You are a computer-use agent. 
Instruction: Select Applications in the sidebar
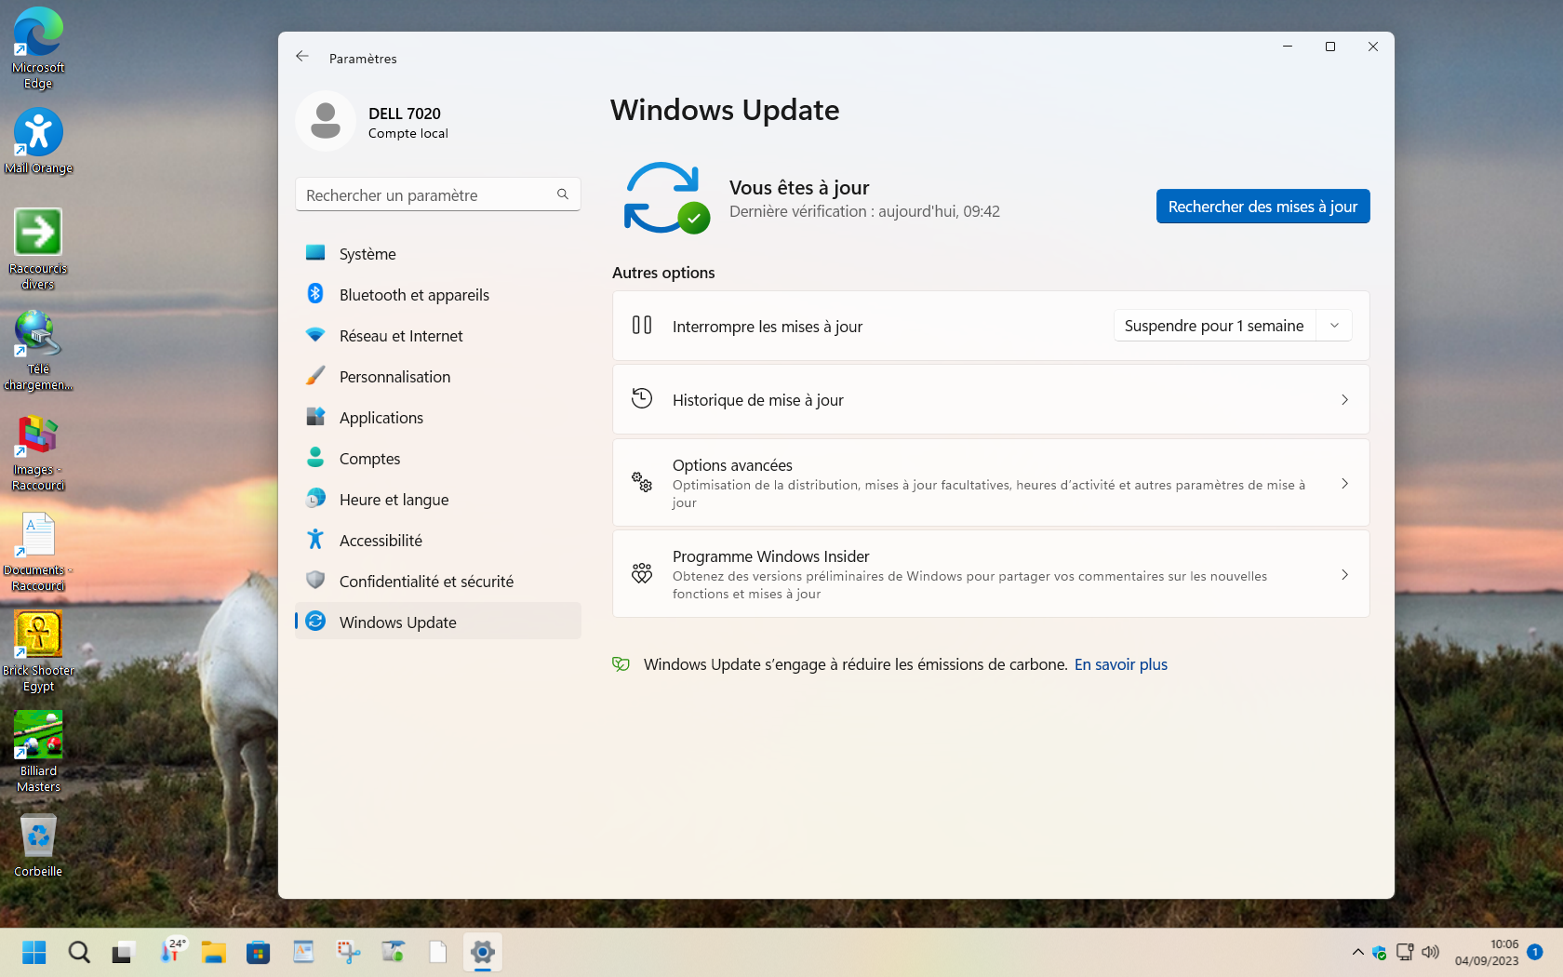pos(437,418)
